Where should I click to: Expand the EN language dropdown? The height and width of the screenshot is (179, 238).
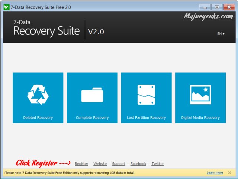coord(221,34)
